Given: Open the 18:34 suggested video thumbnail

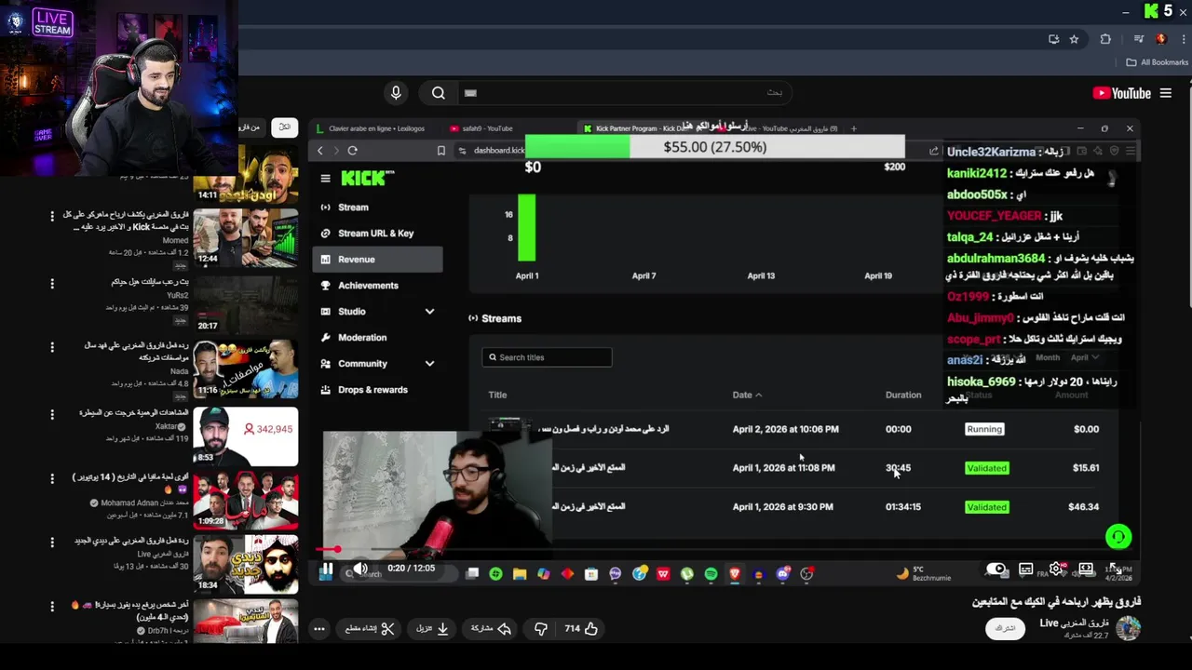Looking at the screenshot, I should pyautogui.click(x=246, y=563).
